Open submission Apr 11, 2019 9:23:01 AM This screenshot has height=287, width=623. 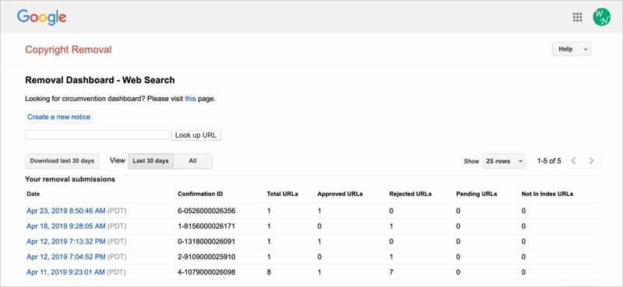[x=66, y=272]
